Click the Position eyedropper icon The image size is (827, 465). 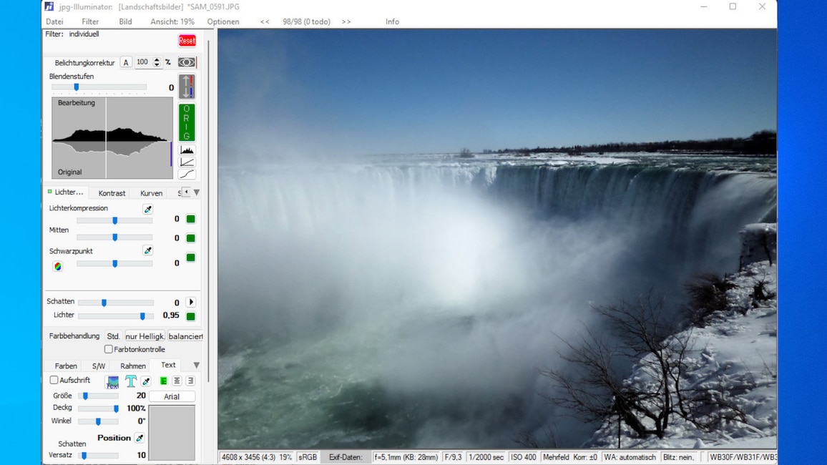pos(140,438)
